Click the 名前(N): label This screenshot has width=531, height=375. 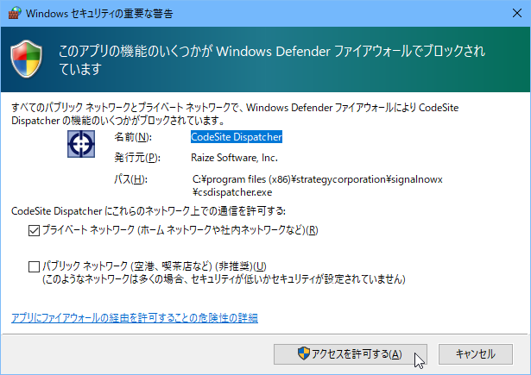pyautogui.click(x=132, y=136)
